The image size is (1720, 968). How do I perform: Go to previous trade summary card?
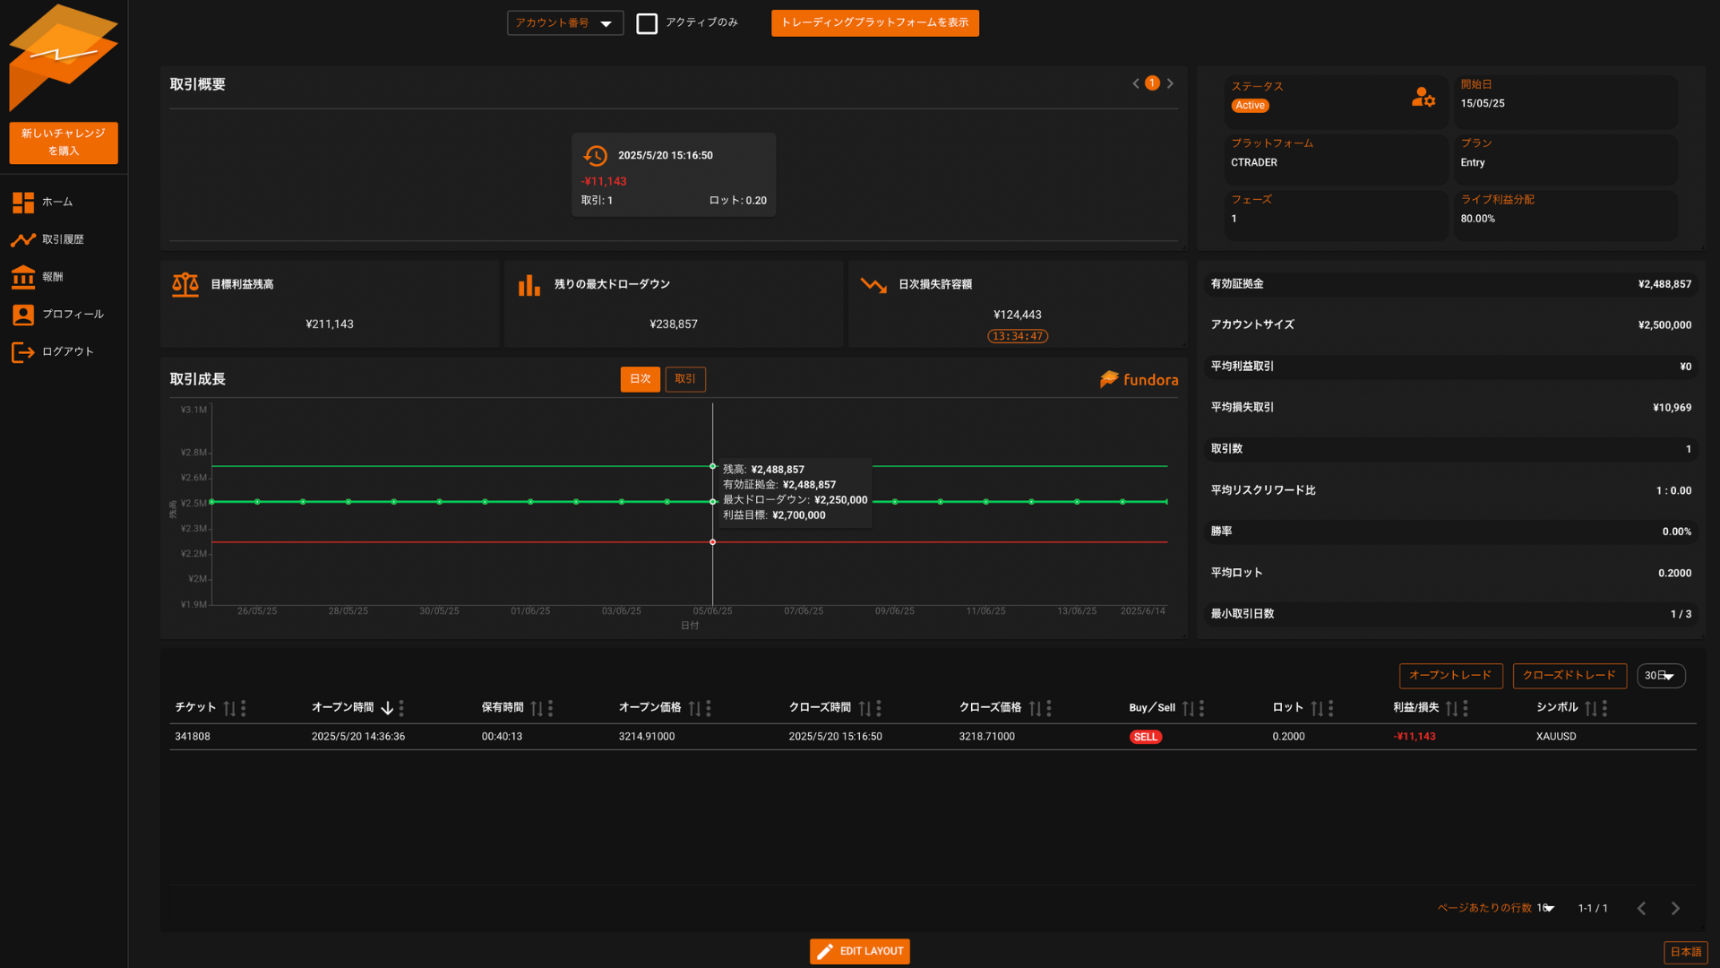pos(1136,83)
